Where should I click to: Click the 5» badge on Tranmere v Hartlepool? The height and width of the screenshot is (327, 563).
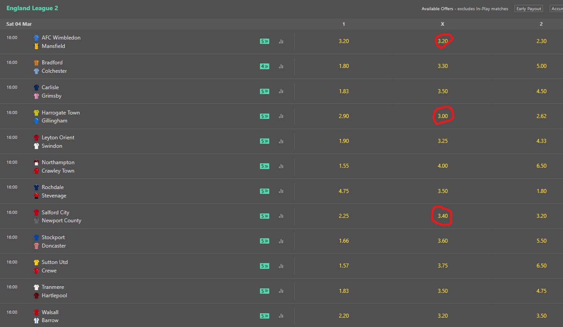pyautogui.click(x=265, y=291)
